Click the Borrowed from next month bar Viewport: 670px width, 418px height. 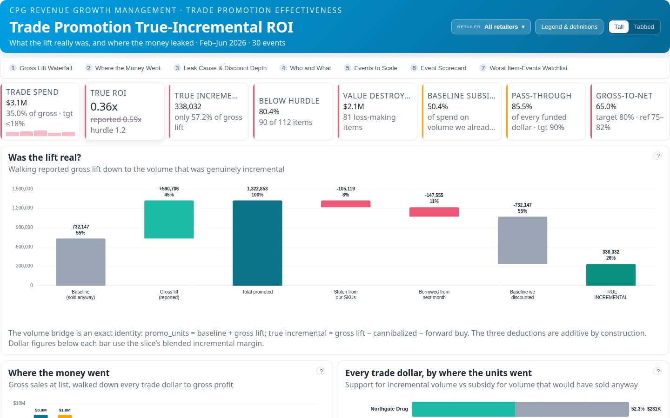coord(434,212)
